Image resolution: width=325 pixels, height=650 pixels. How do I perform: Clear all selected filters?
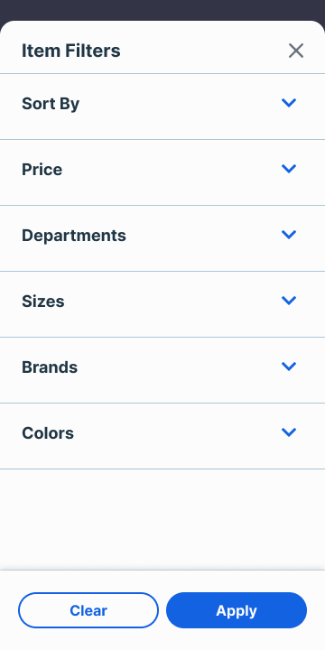[88, 610]
